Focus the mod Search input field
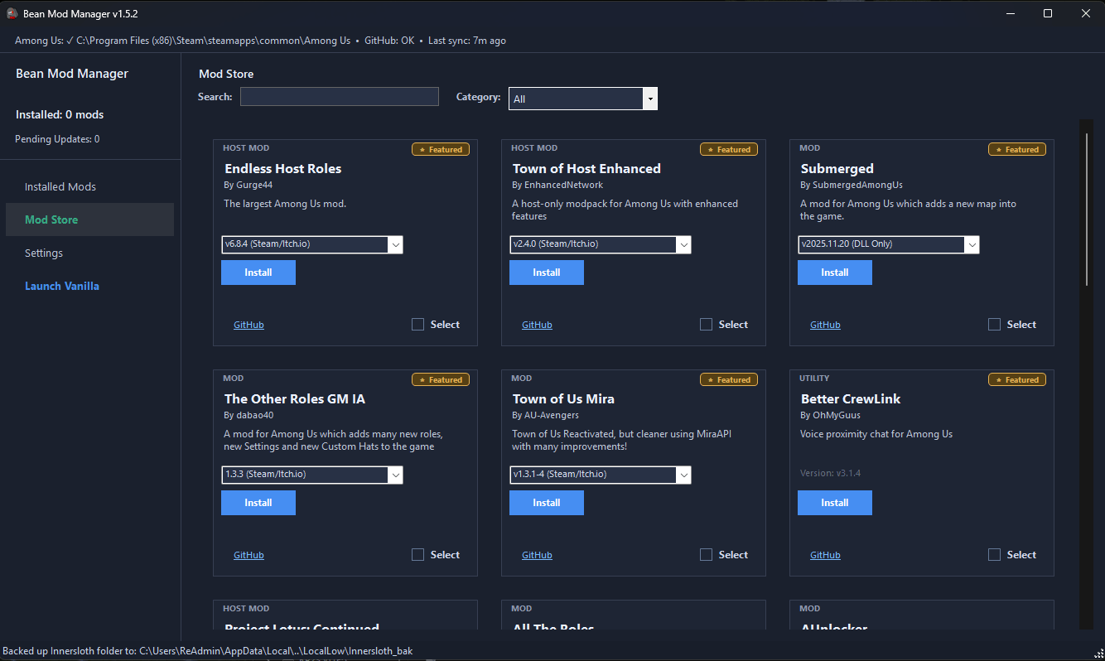The image size is (1105, 661). coord(339,97)
